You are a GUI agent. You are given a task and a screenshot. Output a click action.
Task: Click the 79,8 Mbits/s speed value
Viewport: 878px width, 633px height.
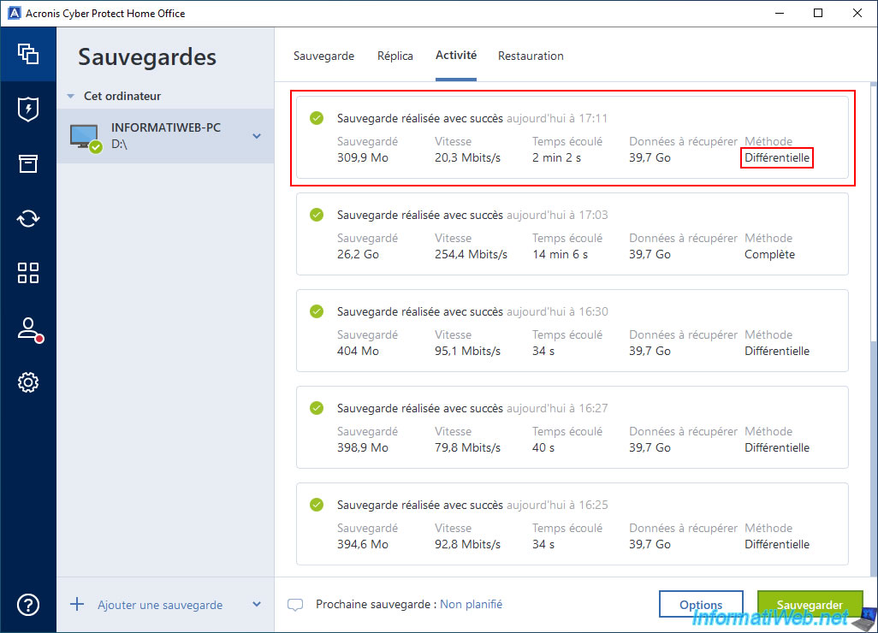tap(467, 447)
